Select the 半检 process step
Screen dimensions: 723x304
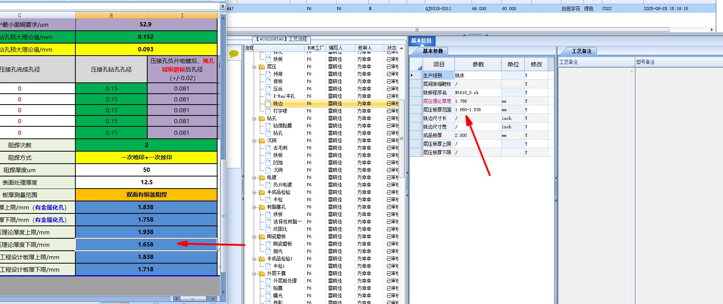tap(278, 199)
